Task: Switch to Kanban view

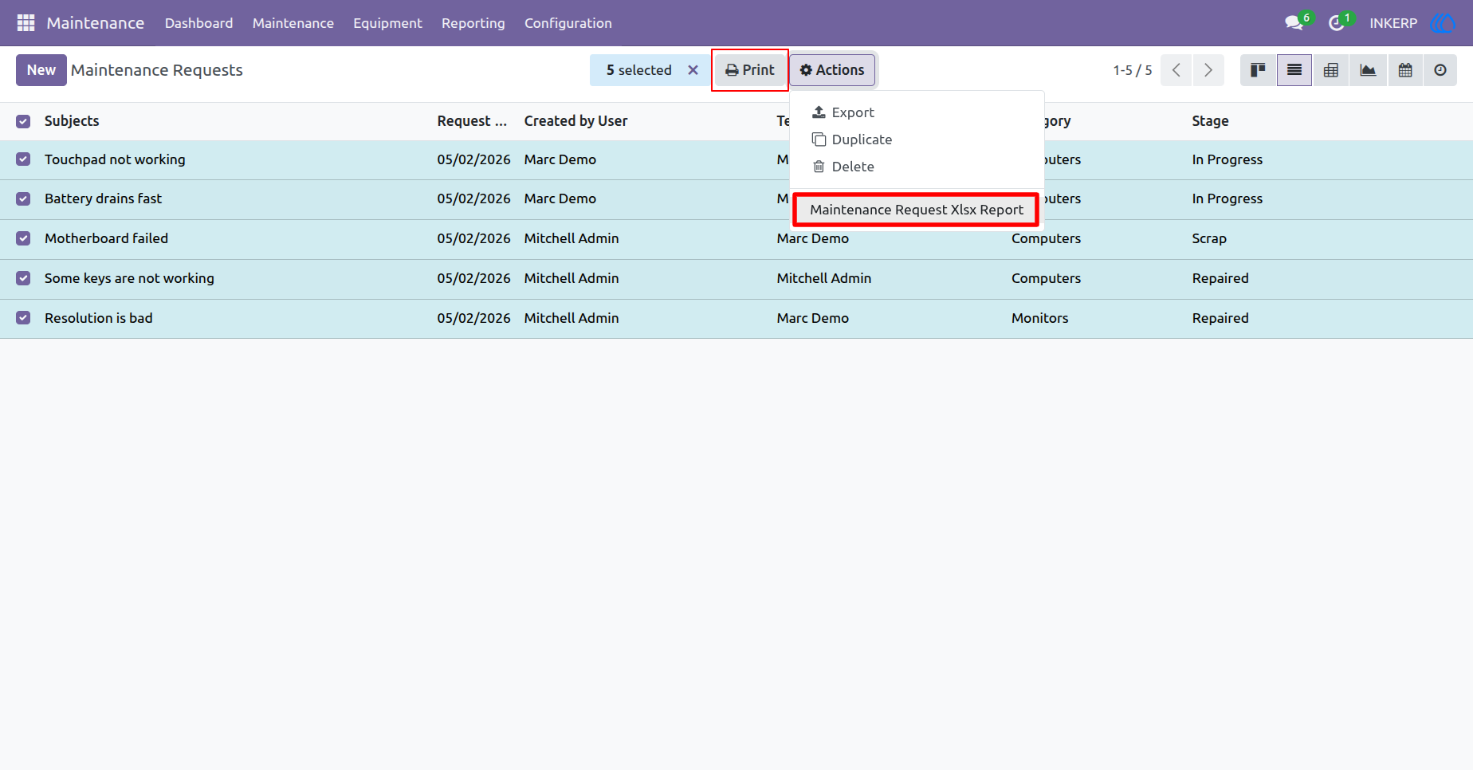Action: pos(1259,70)
